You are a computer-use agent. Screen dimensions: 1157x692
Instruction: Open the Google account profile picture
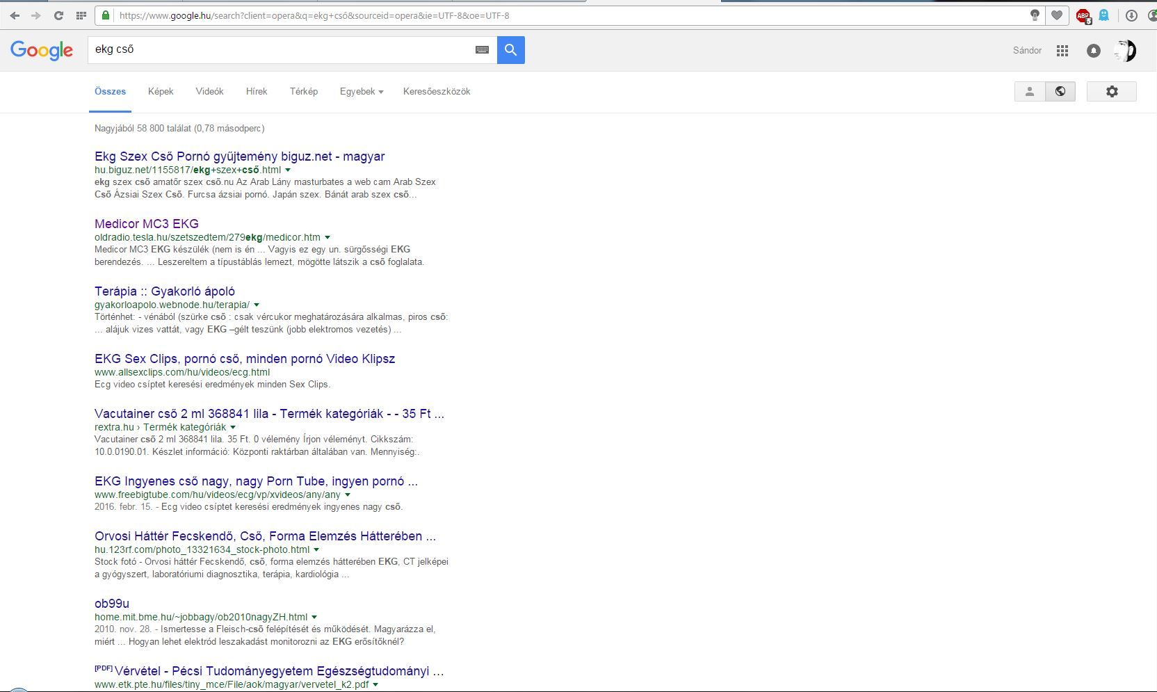[1124, 50]
